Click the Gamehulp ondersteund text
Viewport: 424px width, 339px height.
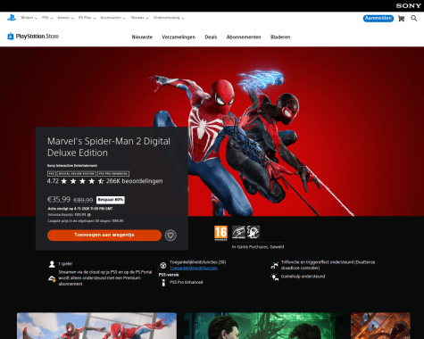click(303, 277)
